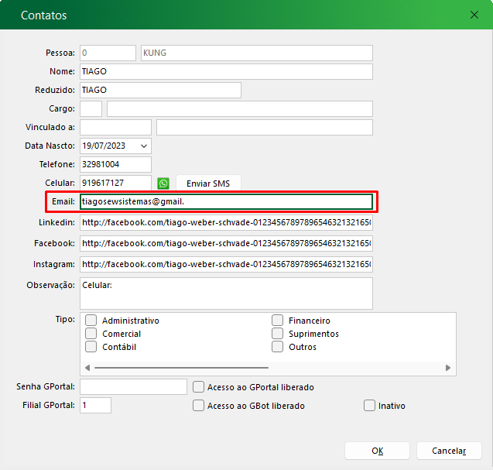Tick the Contábil checkbox
493x470 pixels.
tap(91, 347)
